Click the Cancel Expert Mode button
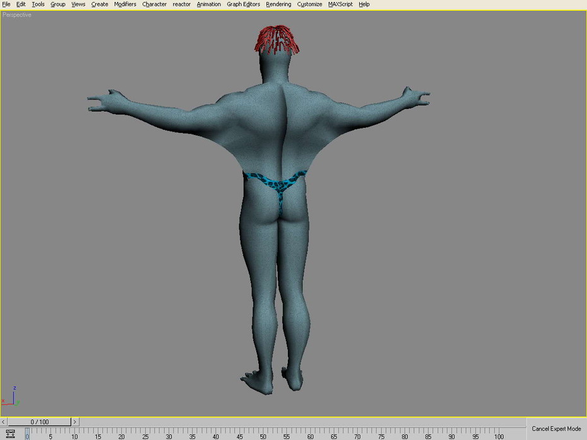This screenshot has width=587, height=440. tap(556, 429)
